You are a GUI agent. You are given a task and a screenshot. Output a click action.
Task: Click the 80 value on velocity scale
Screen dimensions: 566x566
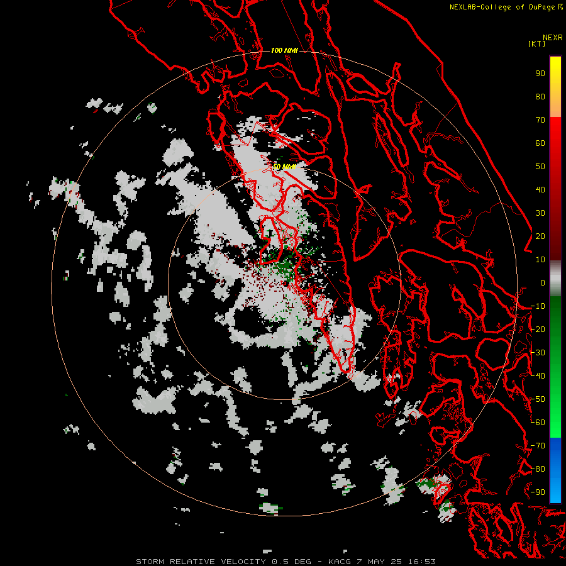click(x=540, y=97)
